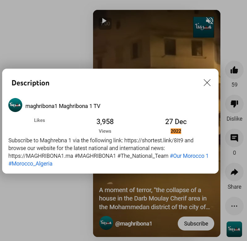Play the paused Short video
This screenshot has width=247, height=241.
104,21
